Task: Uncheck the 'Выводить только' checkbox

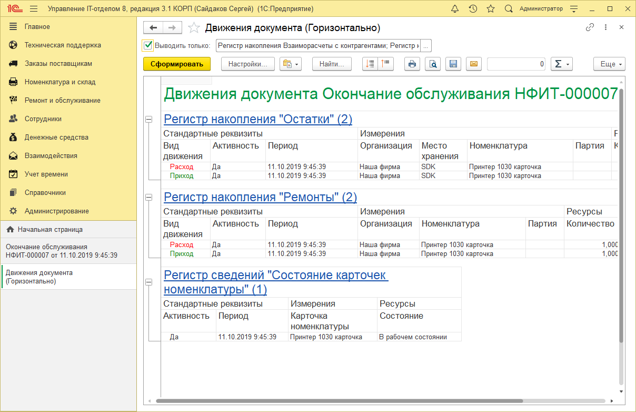Action: [147, 45]
